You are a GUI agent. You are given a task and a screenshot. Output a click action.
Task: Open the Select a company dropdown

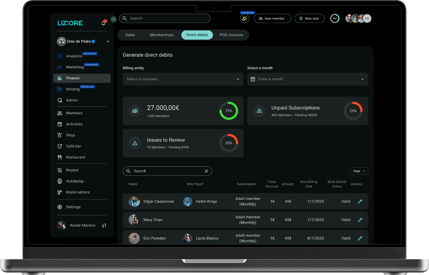183,79
